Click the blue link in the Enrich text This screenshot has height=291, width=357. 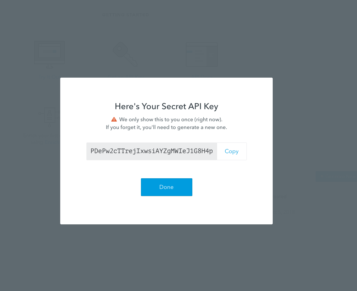(52, 142)
